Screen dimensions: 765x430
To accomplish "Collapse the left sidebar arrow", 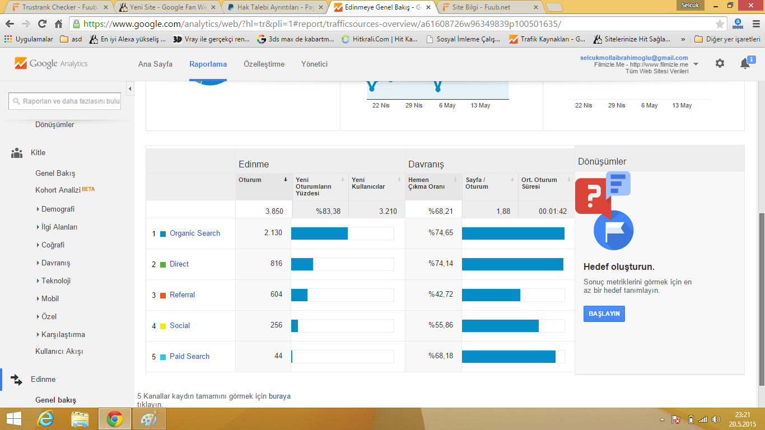I will click(x=130, y=89).
